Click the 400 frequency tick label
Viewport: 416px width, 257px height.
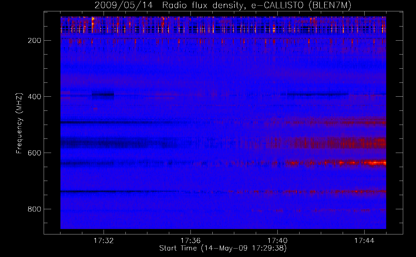pos(34,97)
